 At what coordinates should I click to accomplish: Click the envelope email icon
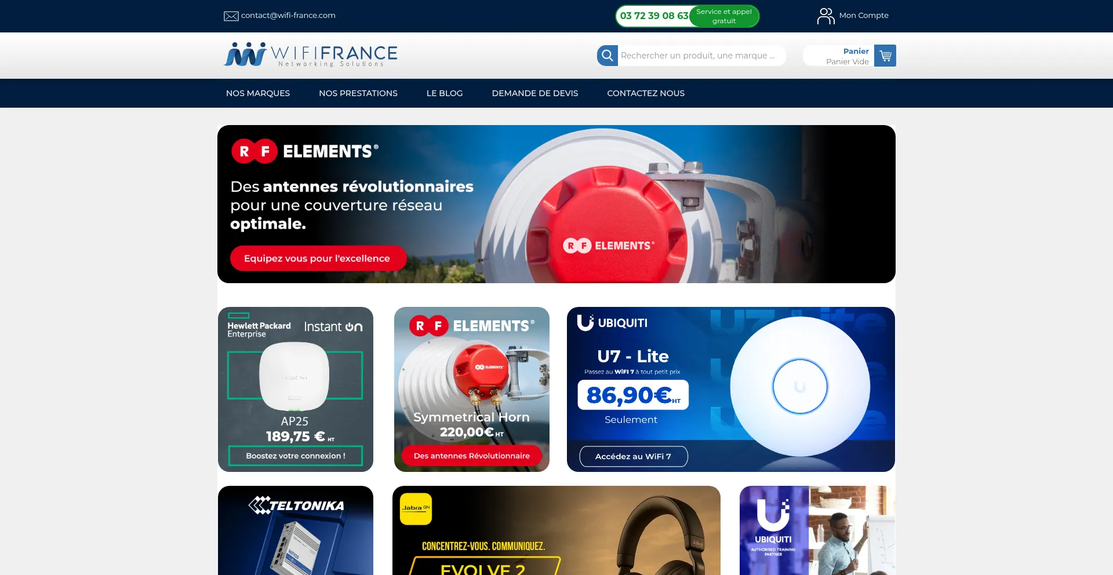tap(231, 16)
